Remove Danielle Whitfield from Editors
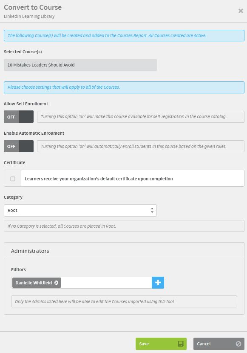The height and width of the screenshot is (353, 247). 57,283
